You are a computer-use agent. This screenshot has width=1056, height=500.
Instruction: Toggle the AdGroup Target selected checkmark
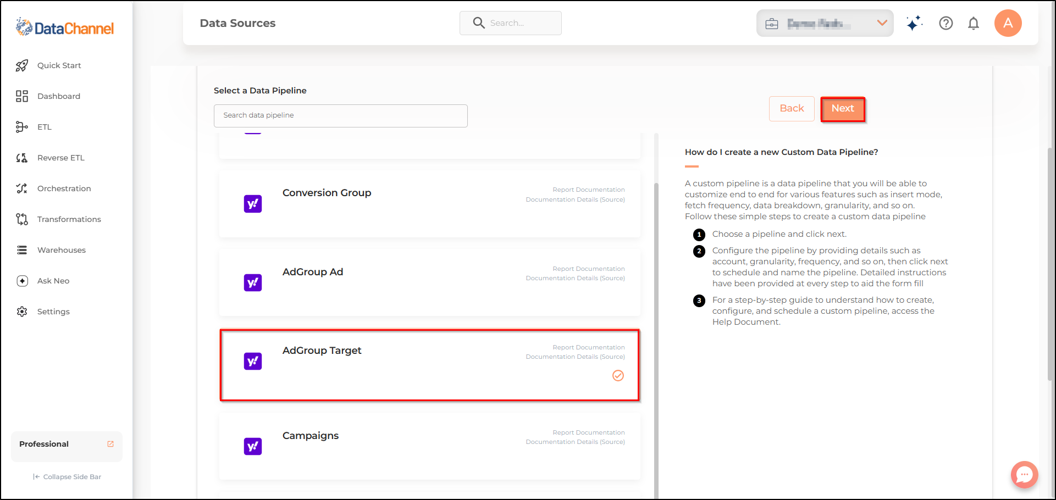(618, 376)
